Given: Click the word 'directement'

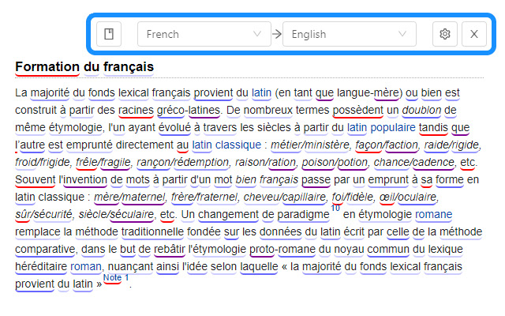Looking at the screenshot, I should [144, 145].
